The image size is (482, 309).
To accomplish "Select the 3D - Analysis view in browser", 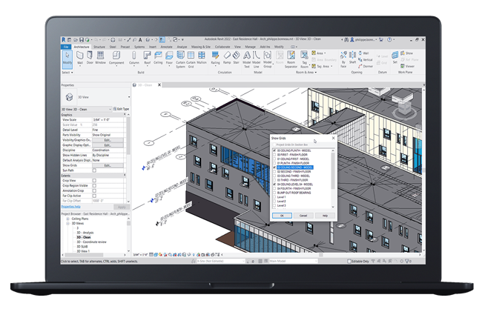I will (x=85, y=233).
